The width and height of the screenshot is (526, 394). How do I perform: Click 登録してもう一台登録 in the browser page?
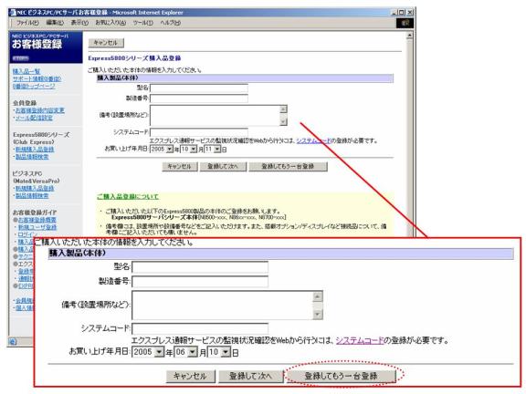point(288,167)
